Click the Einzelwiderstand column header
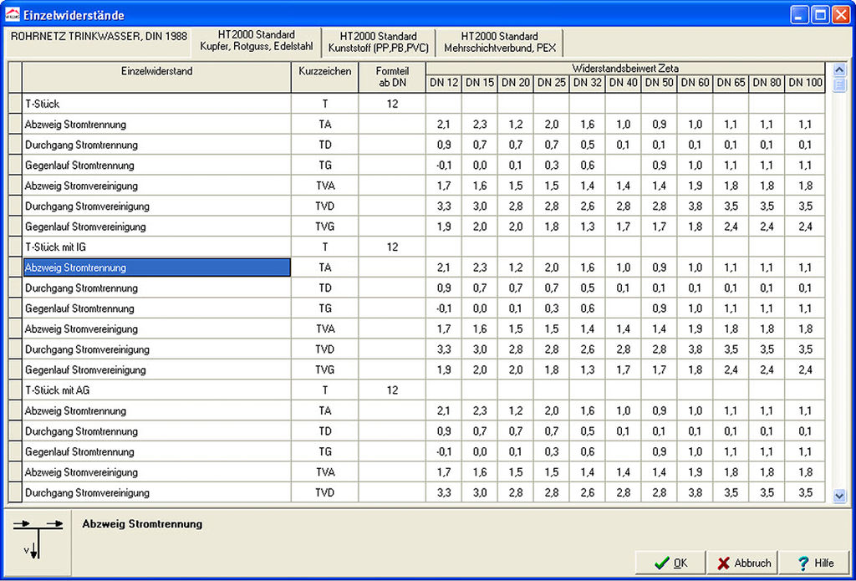856x581 pixels. point(156,77)
